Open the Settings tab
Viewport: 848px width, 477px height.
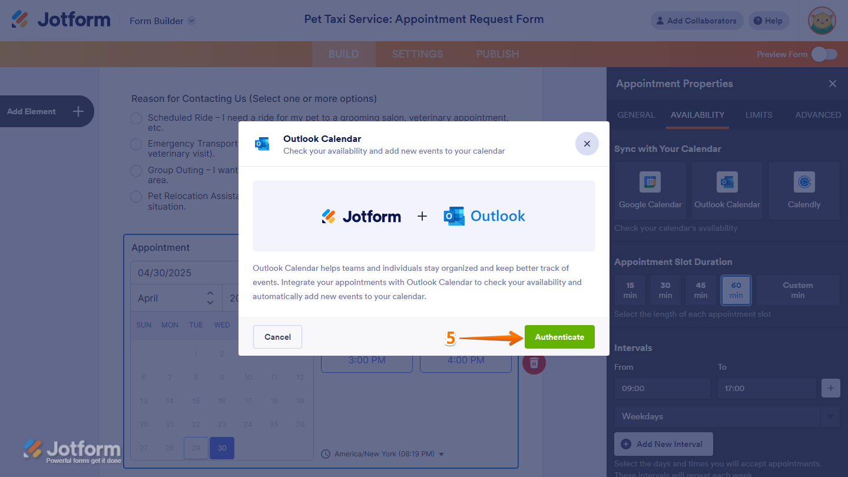pyautogui.click(x=417, y=54)
